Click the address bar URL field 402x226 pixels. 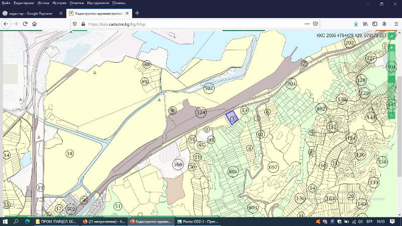coord(191,24)
